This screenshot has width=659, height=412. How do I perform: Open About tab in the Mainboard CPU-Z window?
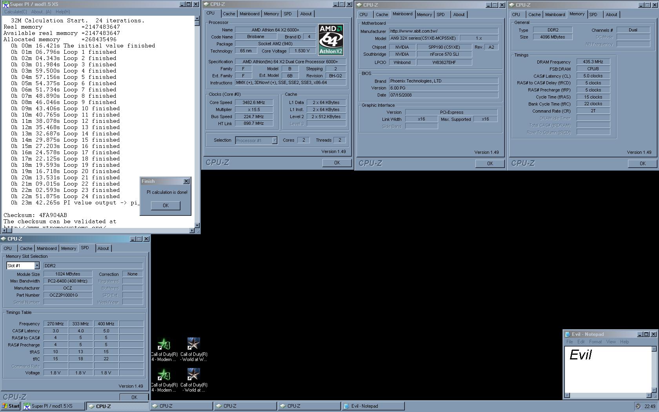(x=459, y=15)
